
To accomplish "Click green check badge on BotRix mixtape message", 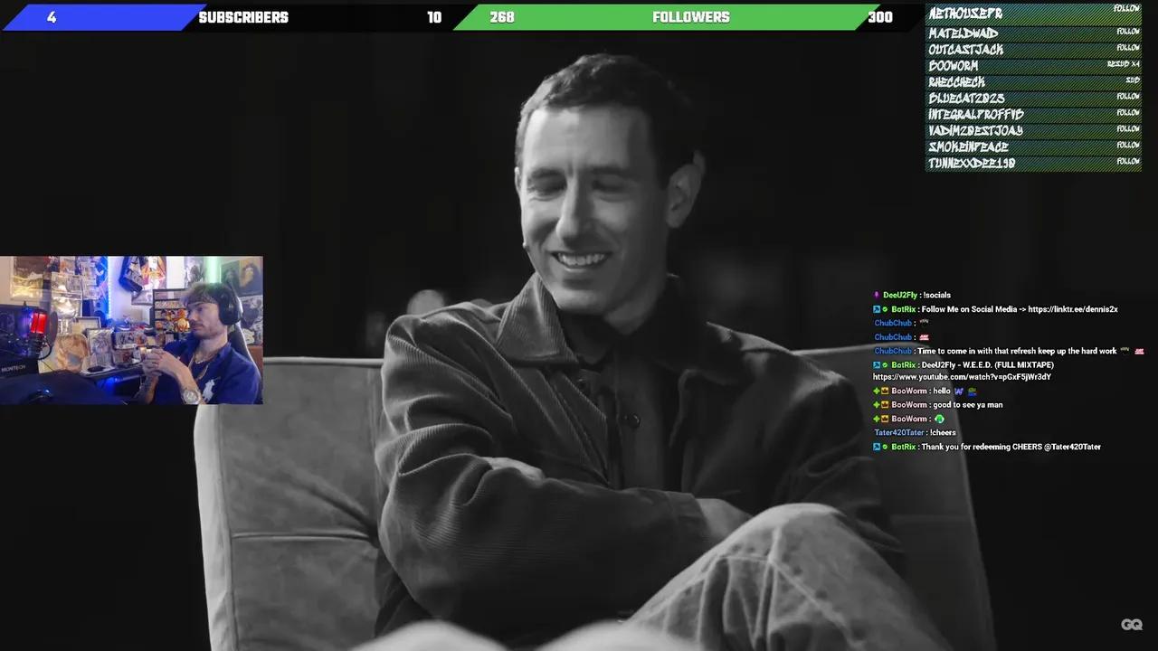I will pyautogui.click(x=886, y=365).
